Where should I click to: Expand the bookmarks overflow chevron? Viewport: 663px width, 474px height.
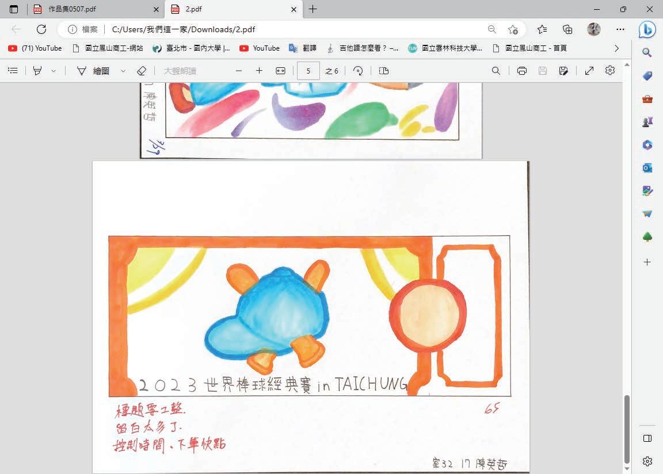click(x=617, y=48)
